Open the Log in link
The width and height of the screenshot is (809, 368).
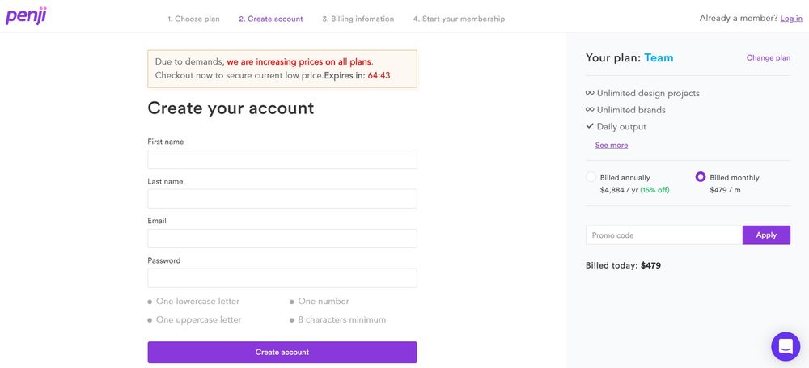(x=791, y=19)
